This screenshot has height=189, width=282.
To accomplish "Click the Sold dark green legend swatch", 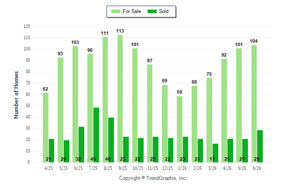I will click(x=152, y=11).
